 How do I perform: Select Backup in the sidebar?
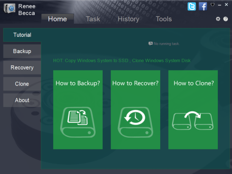[22, 51]
